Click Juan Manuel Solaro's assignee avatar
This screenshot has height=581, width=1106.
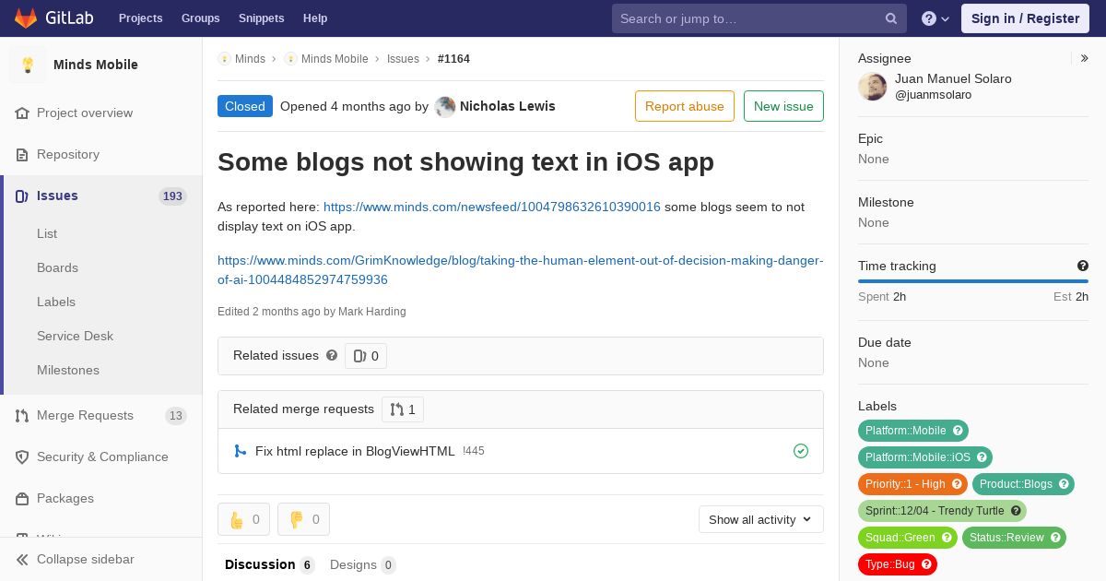tap(873, 87)
